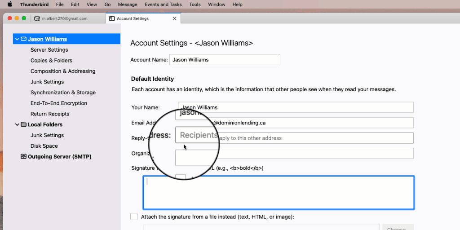Open Junk Settings under Local Folders

point(47,135)
